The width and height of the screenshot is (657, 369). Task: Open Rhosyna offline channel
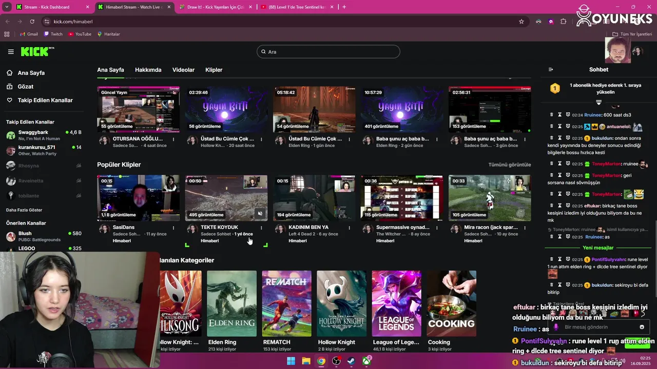[44, 166]
